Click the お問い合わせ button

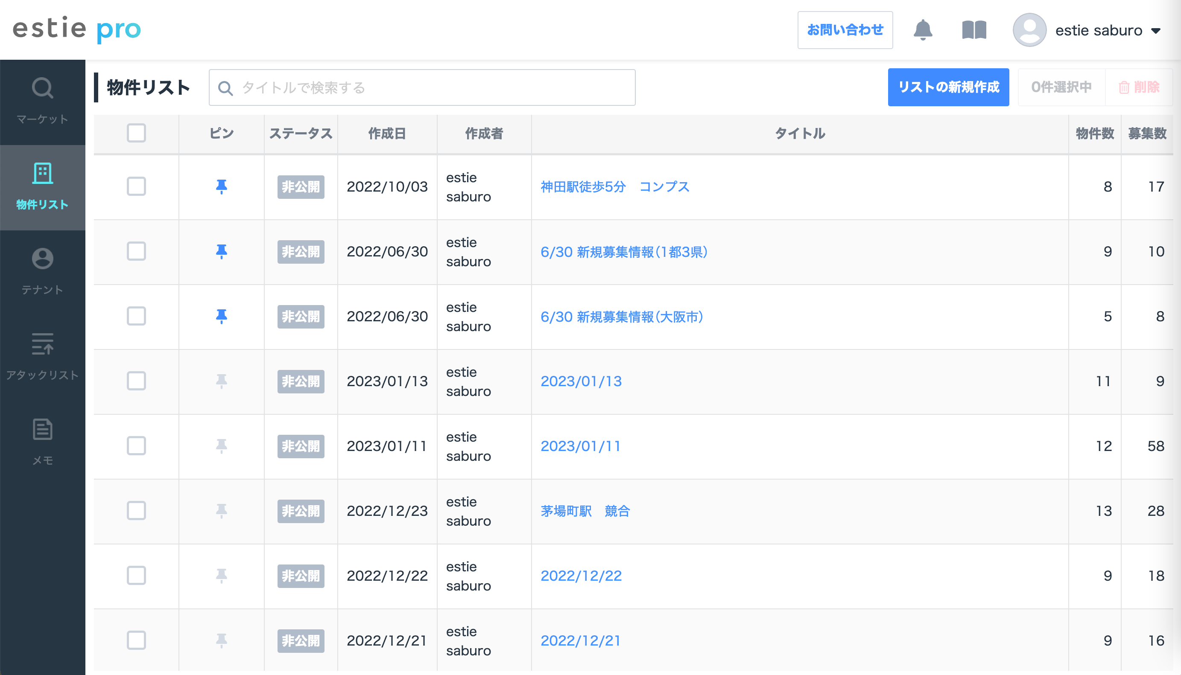coord(845,30)
